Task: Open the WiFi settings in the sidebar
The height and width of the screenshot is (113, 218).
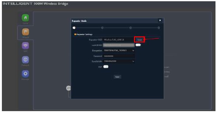Action: pyautogui.click(x=25, y=46)
